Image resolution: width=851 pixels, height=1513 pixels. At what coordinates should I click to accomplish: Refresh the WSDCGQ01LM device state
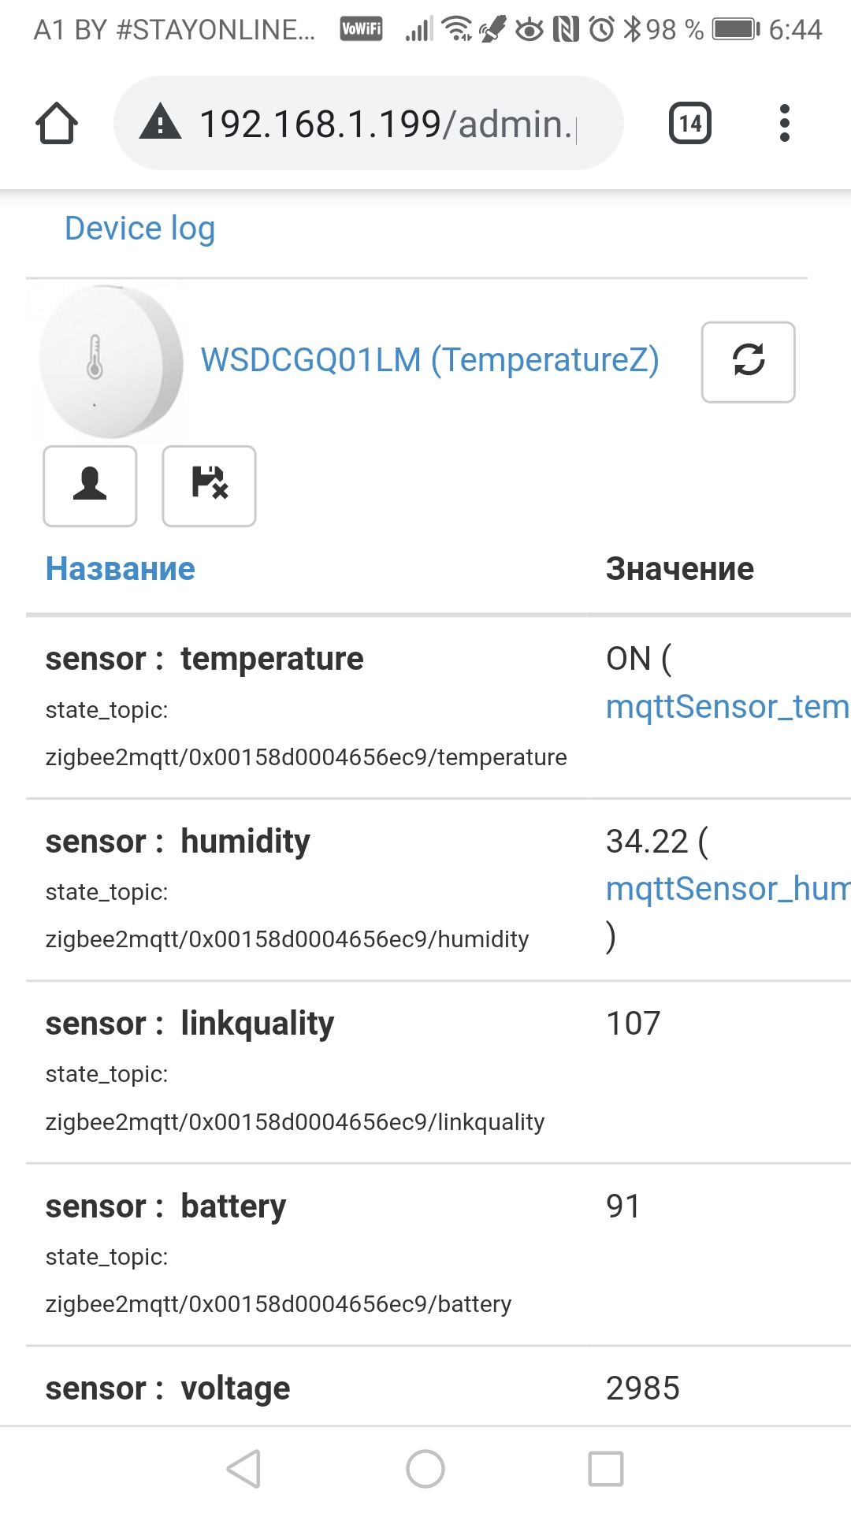[747, 362]
